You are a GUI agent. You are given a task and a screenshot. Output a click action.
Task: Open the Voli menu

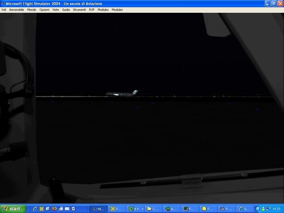tap(4, 10)
